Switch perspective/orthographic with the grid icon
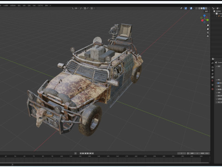 pyautogui.click(x=208, y=36)
